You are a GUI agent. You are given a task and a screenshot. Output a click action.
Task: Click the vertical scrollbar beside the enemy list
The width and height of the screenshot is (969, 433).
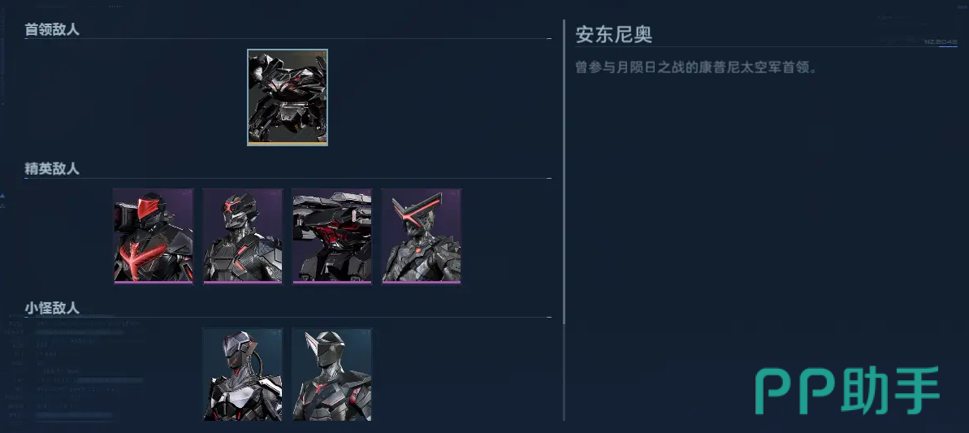pyautogui.click(x=564, y=171)
